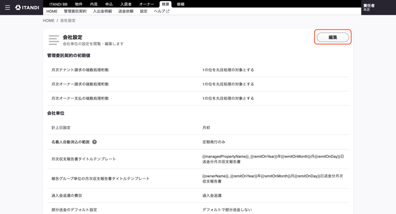
Task: Switch to the 入居者 tab
Action: pos(126,4)
